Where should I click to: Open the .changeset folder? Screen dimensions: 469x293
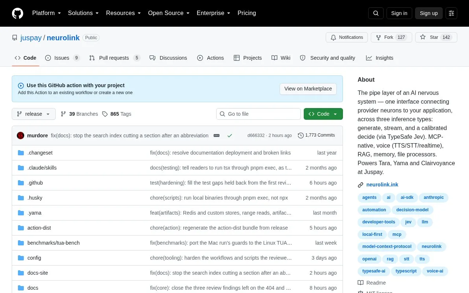click(40, 153)
